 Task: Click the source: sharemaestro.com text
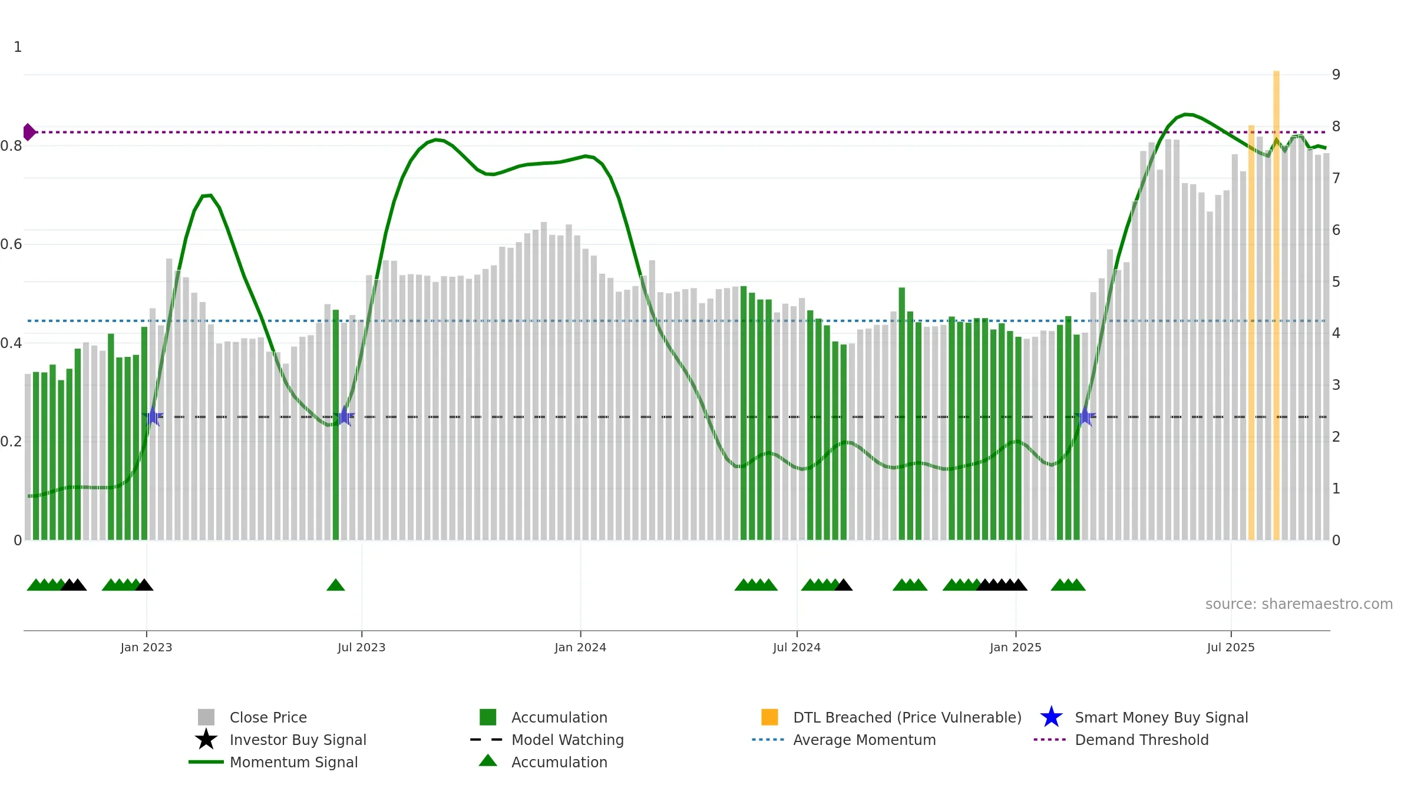pos(1299,604)
